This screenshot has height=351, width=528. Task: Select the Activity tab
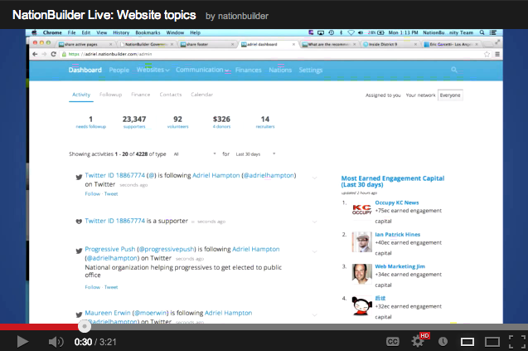81,95
